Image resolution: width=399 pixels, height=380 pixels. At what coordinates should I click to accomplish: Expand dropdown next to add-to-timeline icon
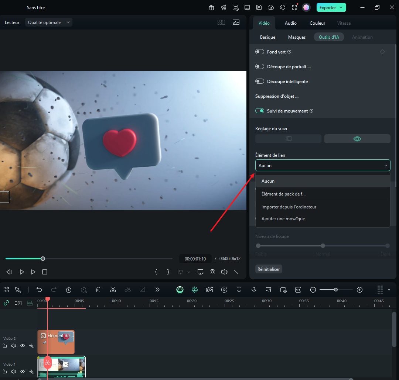click(189, 272)
